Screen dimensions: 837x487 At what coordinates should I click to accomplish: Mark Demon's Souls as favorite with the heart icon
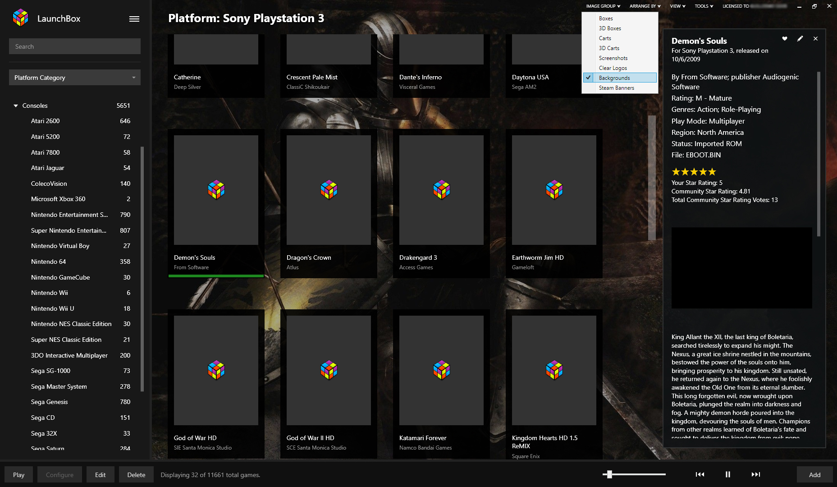pyautogui.click(x=785, y=39)
